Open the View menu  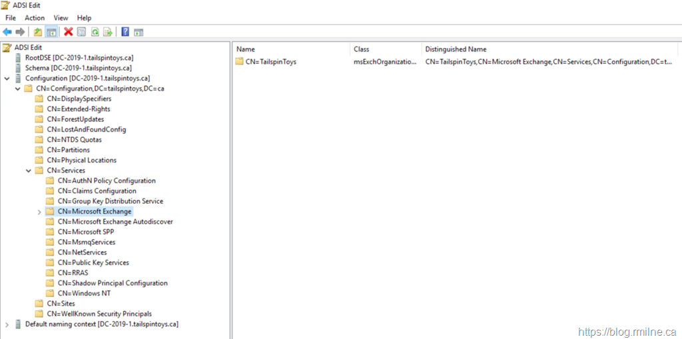pyautogui.click(x=61, y=18)
